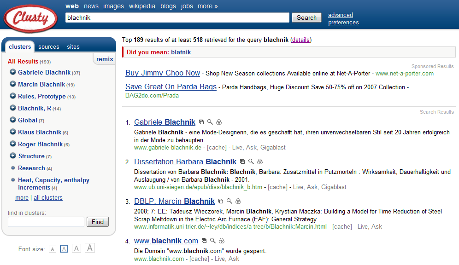Expand the Structure cluster
Image resolution: width=459 pixels, height=265 pixels.
12,156
